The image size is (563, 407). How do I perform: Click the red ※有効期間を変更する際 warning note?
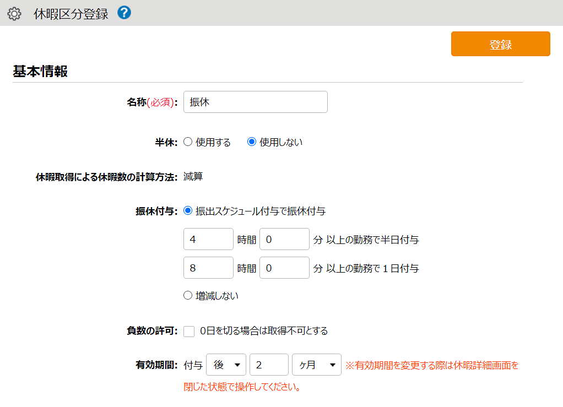click(x=351, y=376)
